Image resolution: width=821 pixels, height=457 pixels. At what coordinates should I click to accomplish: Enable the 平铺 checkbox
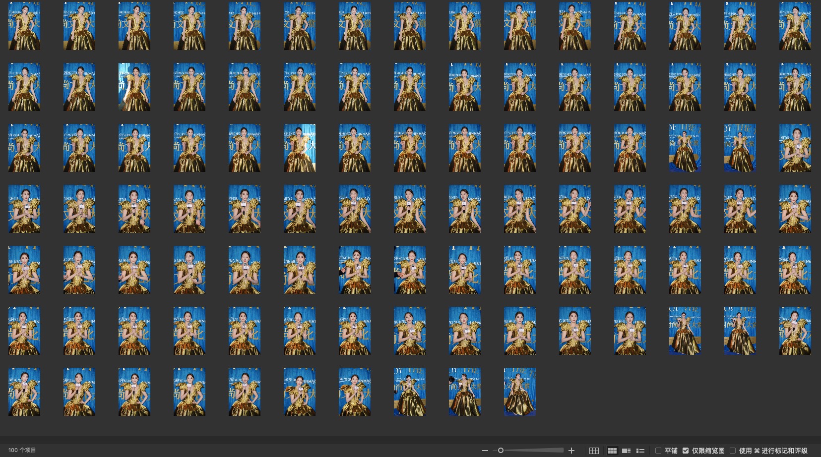pos(658,451)
